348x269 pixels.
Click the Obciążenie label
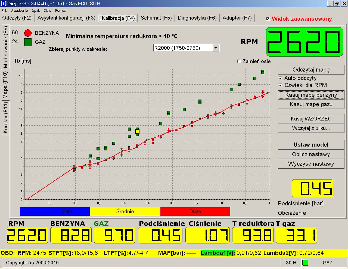click(x=292, y=213)
